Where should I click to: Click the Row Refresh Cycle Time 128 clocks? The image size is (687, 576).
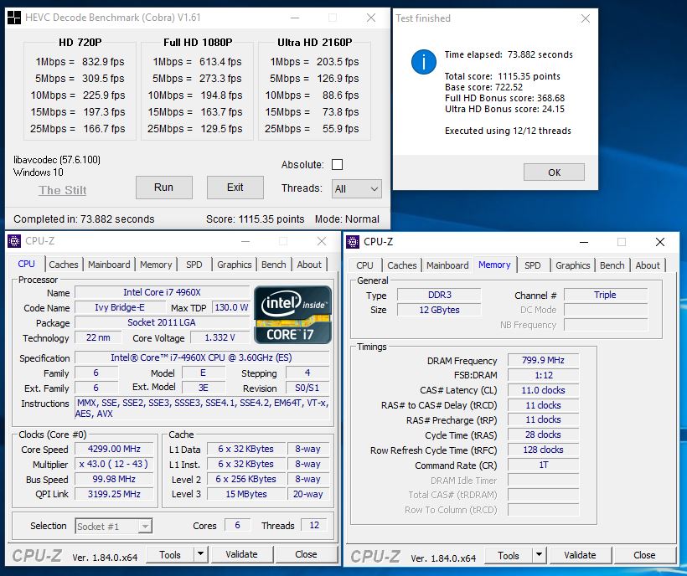pyautogui.click(x=543, y=450)
